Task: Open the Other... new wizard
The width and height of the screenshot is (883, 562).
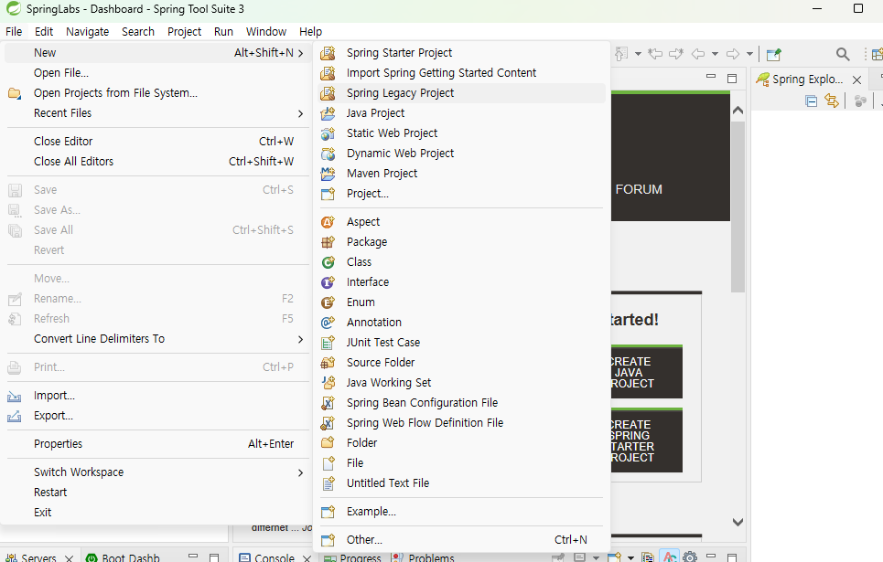Action: click(461, 540)
